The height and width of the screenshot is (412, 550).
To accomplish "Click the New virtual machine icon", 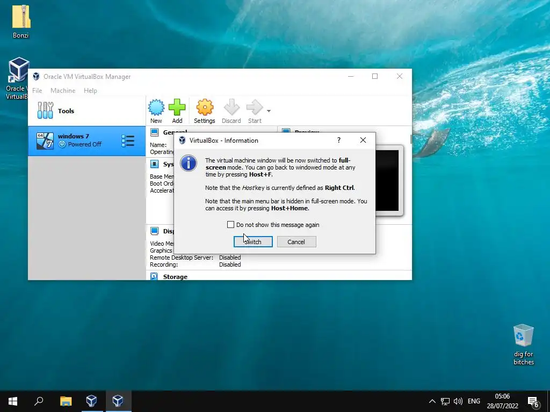I will (x=156, y=107).
